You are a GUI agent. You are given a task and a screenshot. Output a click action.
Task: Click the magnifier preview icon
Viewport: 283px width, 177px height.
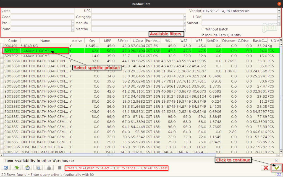38,168
